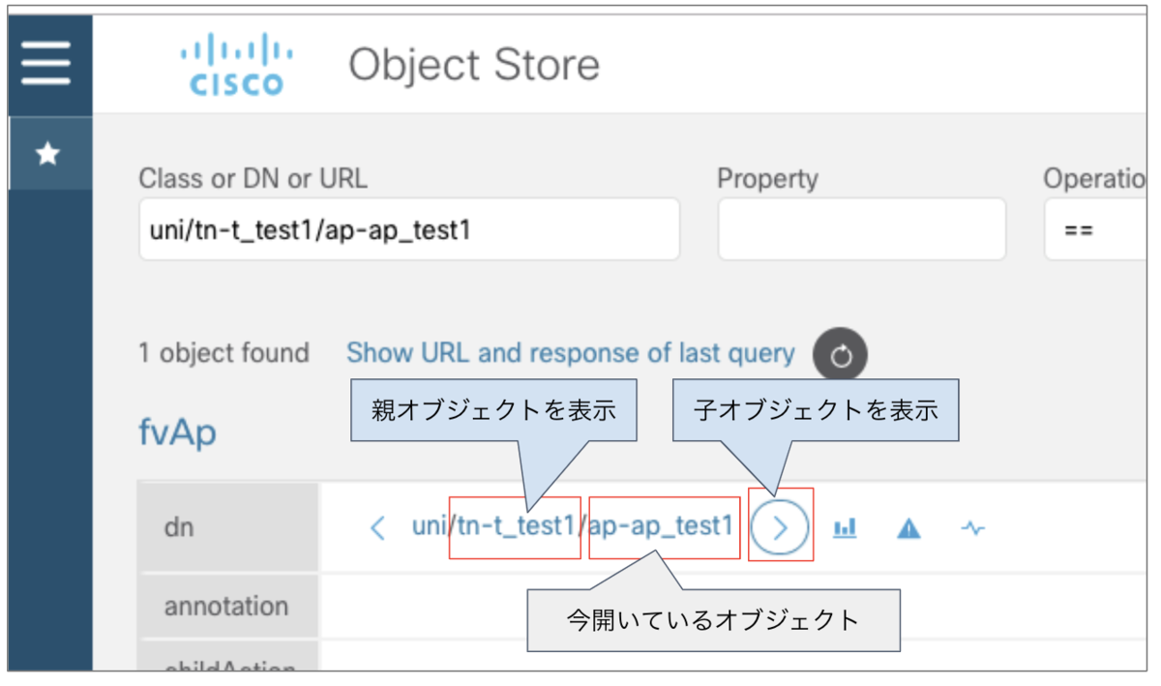This screenshot has width=1161, height=686.
Task: Click the Cisco logo
Action: point(236,65)
